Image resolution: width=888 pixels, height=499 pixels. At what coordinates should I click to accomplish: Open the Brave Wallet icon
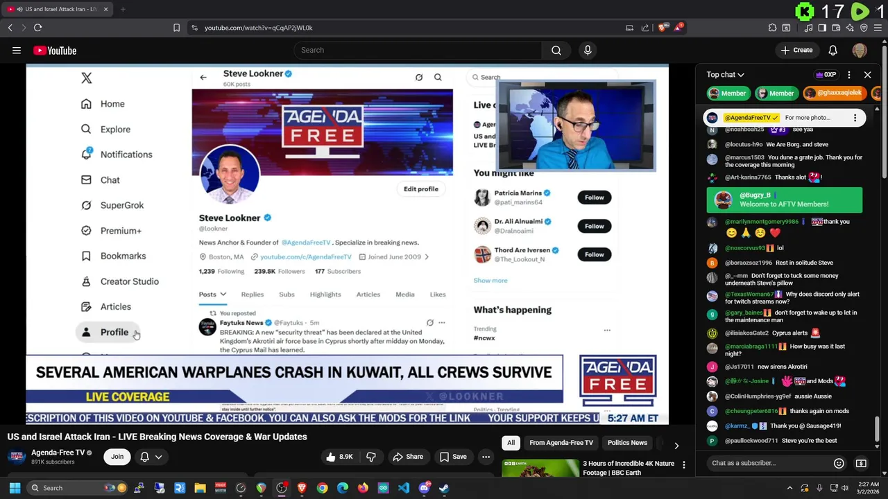point(836,28)
